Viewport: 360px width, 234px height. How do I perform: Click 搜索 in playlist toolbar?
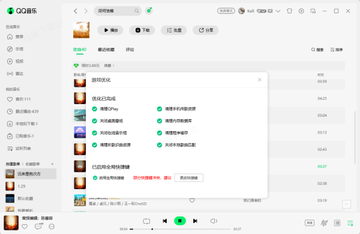(x=317, y=50)
